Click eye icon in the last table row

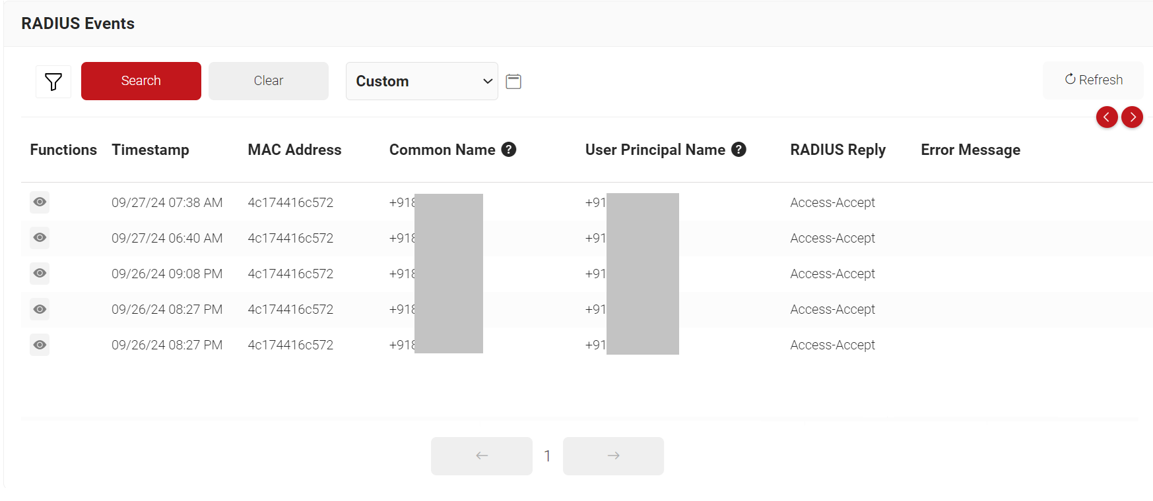[40, 345]
